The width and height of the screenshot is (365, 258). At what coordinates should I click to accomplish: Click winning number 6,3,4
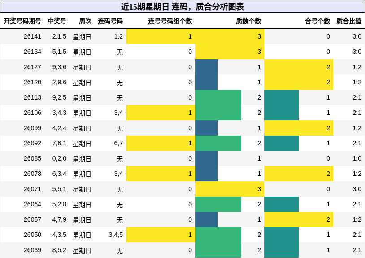[59, 174]
